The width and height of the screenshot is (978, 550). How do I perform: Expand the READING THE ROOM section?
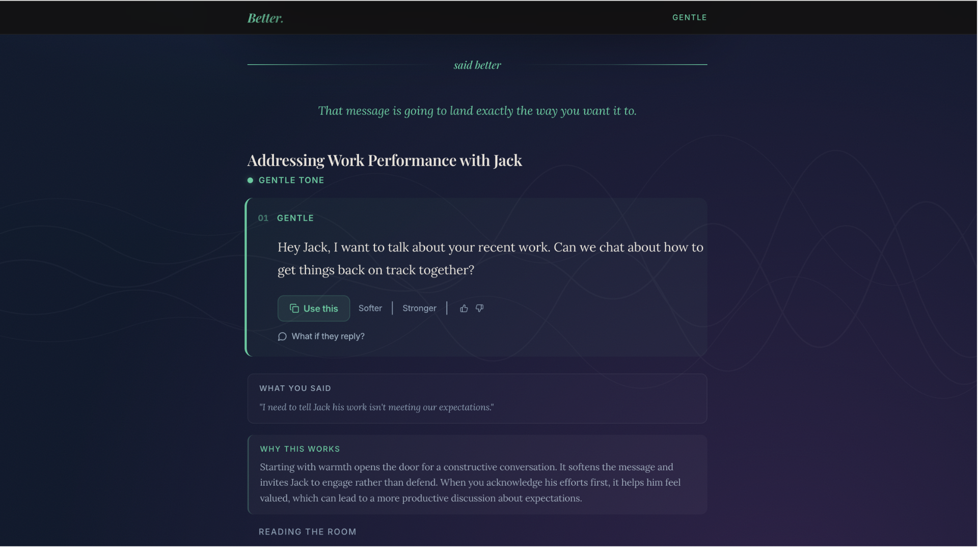pos(307,532)
